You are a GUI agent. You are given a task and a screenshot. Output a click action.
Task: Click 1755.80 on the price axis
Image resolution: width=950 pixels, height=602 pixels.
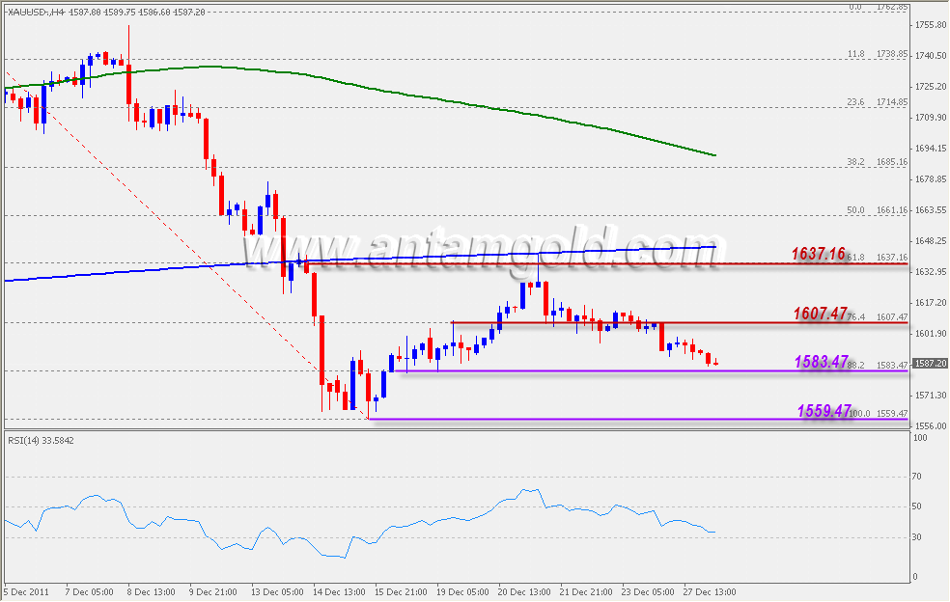pos(932,25)
